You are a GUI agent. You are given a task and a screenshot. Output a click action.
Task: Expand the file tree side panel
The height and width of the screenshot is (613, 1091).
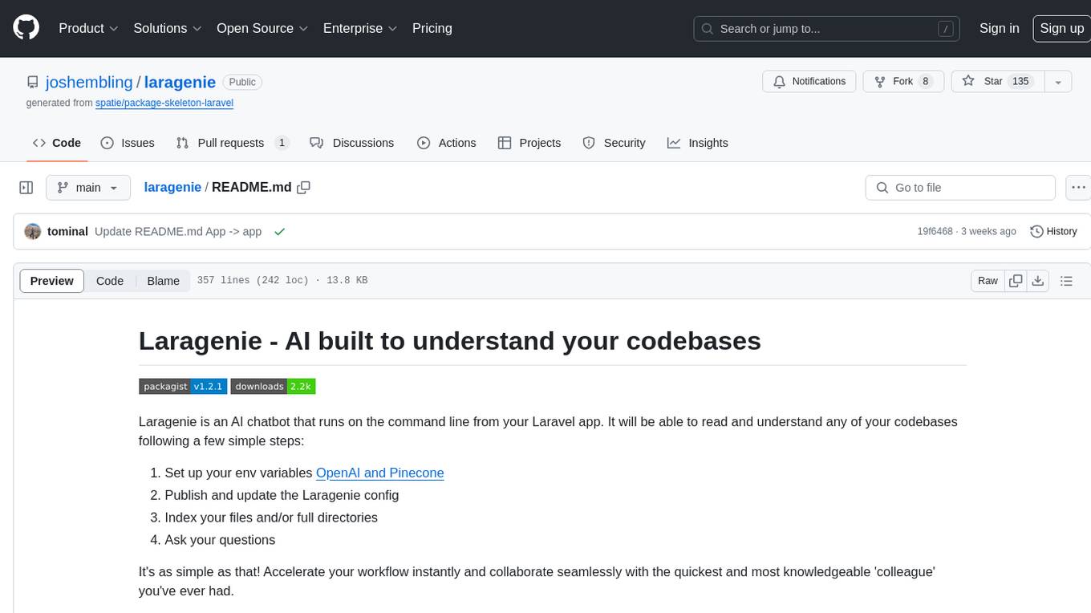coord(26,188)
